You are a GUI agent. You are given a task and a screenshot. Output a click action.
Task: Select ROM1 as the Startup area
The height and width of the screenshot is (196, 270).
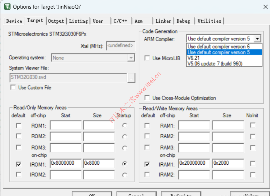point(124,125)
